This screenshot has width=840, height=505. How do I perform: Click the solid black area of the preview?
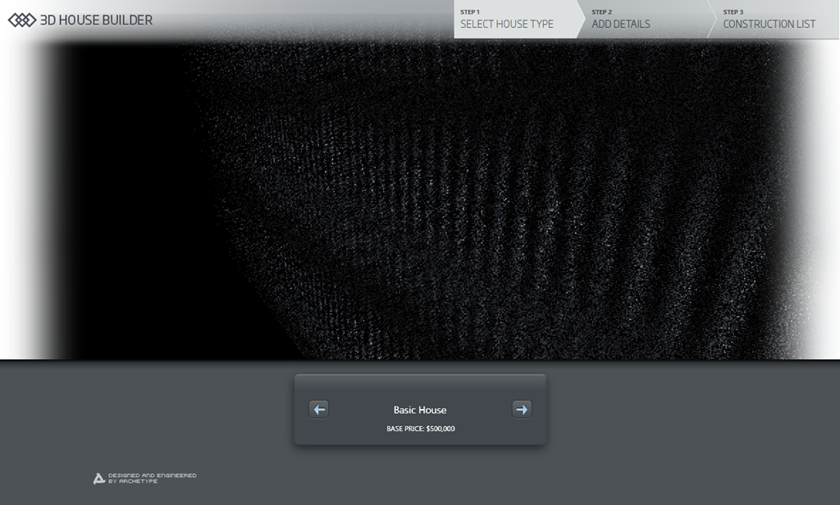point(115,205)
